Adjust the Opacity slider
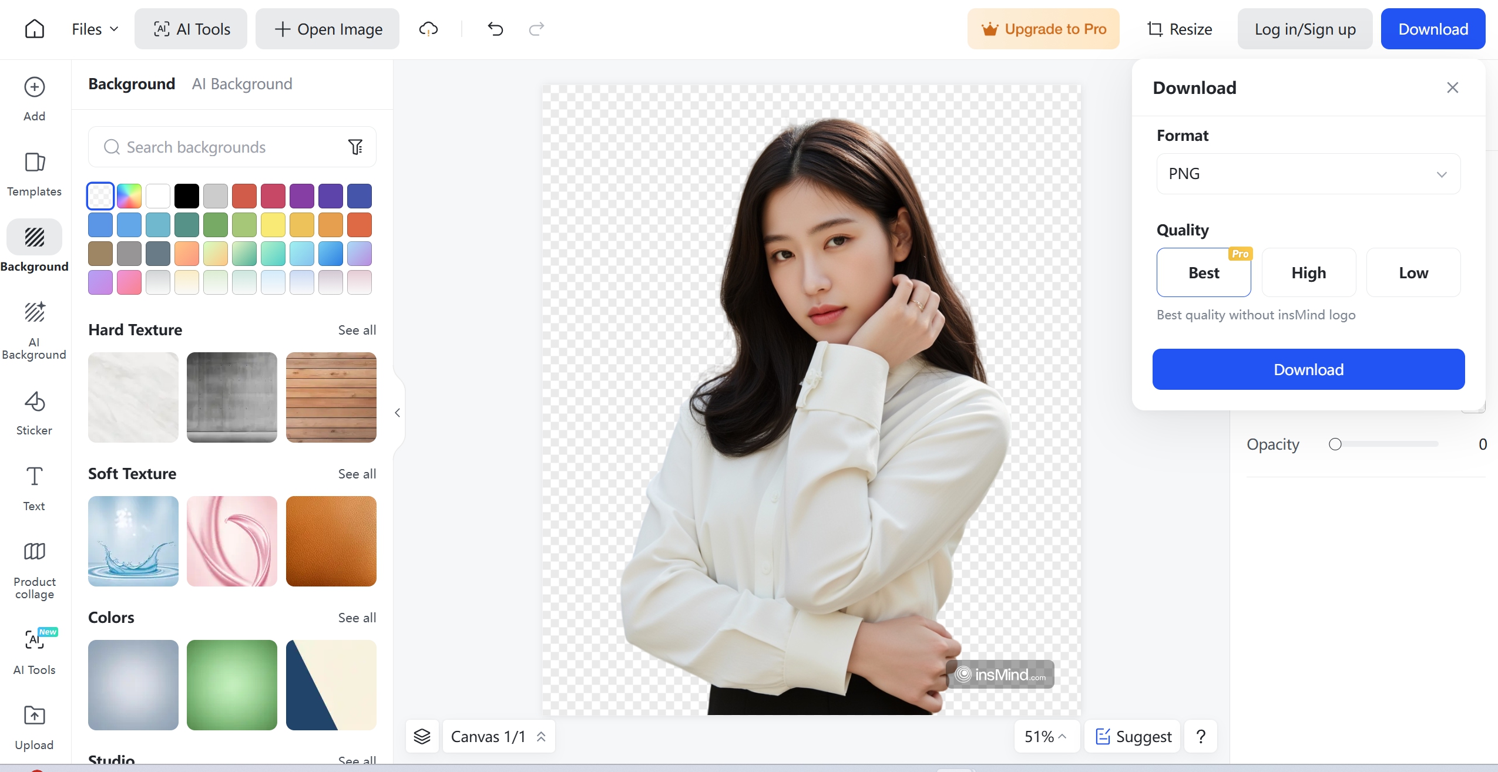 pyautogui.click(x=1336, y=444)
